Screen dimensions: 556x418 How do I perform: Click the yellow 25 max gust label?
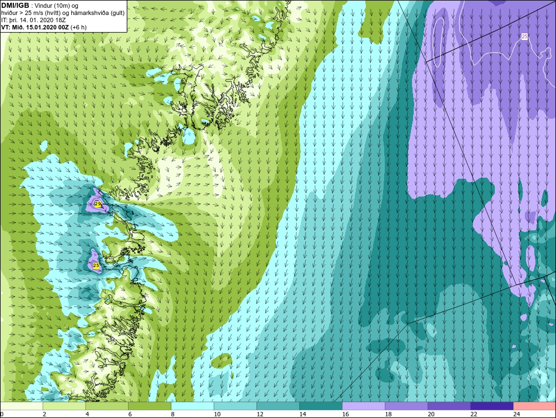tap(96, 265)
